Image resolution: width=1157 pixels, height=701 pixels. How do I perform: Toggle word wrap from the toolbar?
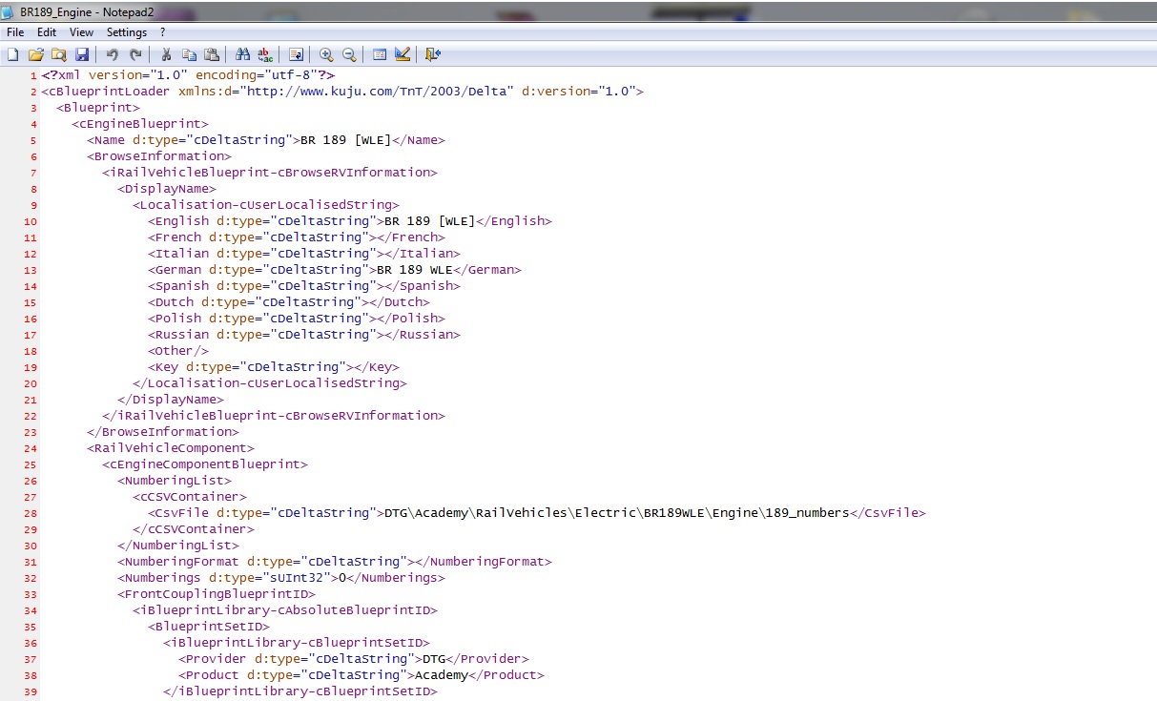(x=296, y=54)
